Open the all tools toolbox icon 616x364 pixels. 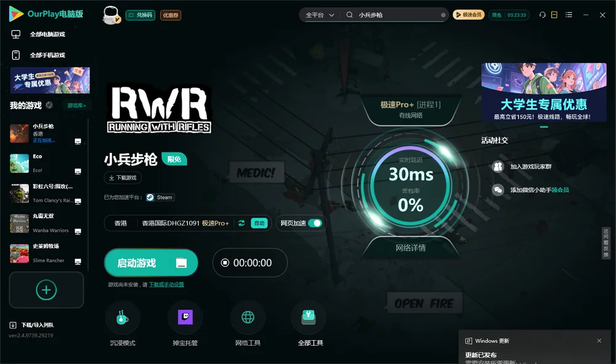tap(309, 317)
